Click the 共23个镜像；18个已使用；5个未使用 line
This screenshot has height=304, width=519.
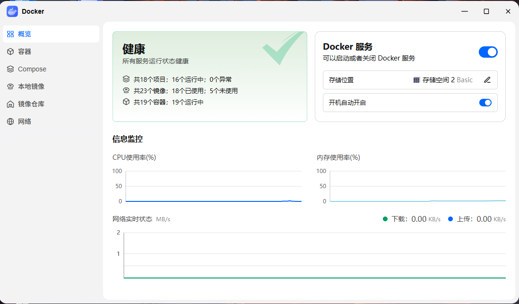tap(186, 91)
